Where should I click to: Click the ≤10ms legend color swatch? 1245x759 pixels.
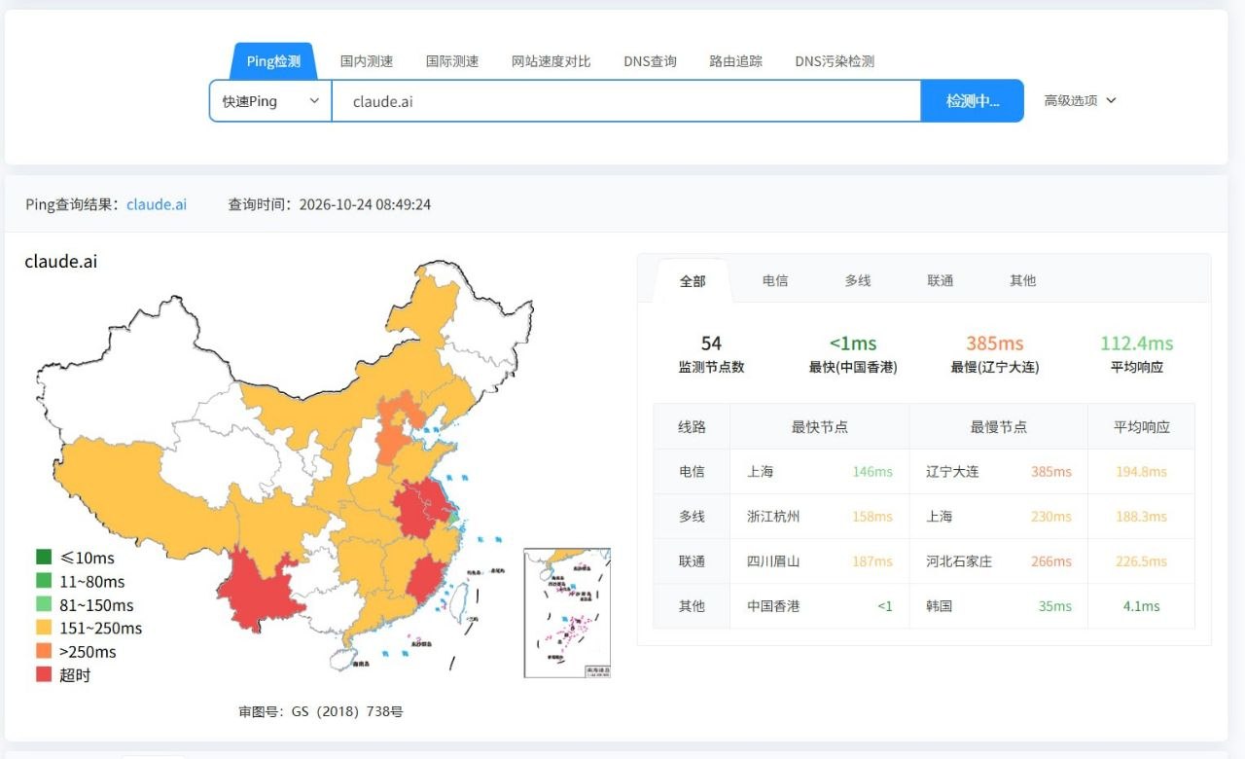(x=44, y=558)
